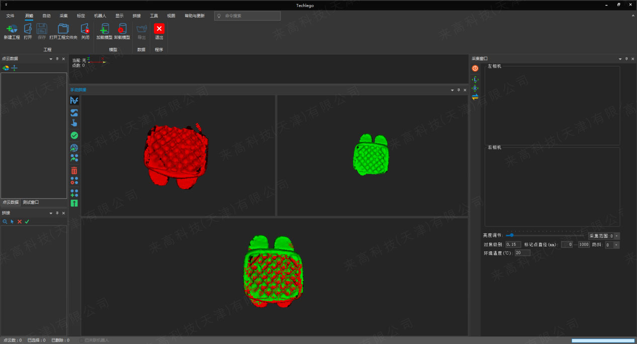This screenshot has width=637, height=344.
Task: Click the magnifier icon in 拼接 panel
Action: click(x=5, y=221)
